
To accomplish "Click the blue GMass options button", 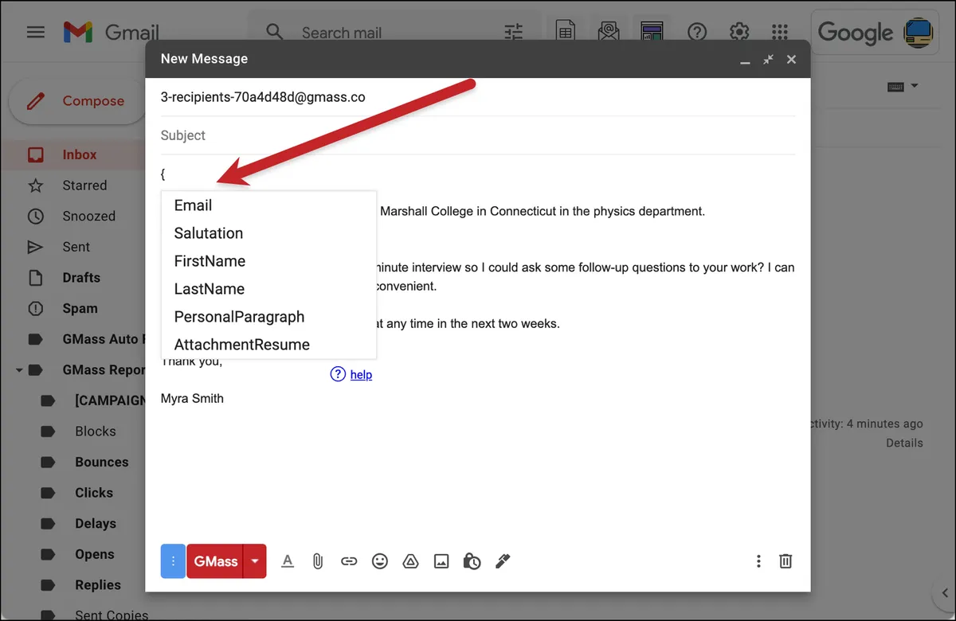I will 173,561.
